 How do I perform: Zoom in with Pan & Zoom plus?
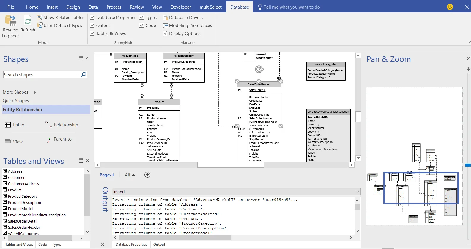point(468,69)
